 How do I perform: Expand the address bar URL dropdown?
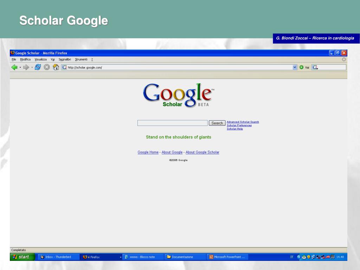coord(295,67)
